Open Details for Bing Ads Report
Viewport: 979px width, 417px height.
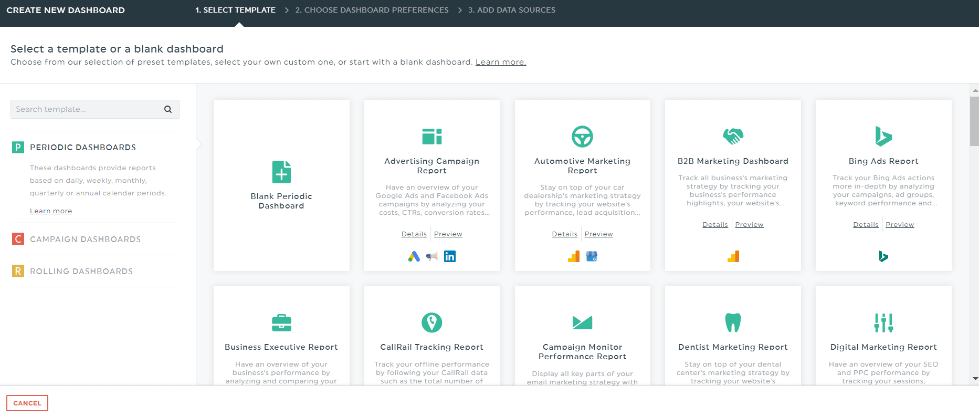click(x=866, y=224)
